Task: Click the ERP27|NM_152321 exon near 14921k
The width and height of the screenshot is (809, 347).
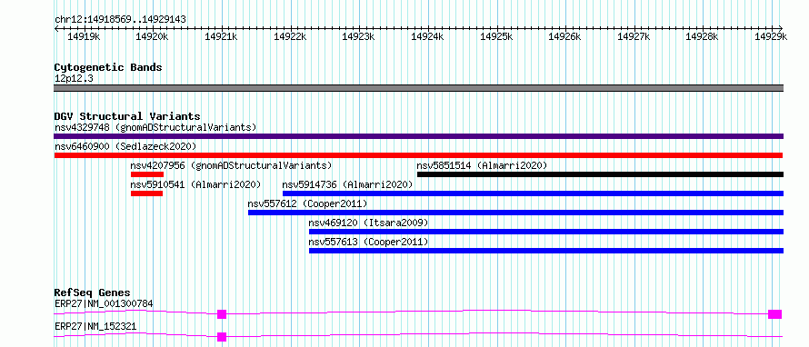Action: [x=222, y=337]
